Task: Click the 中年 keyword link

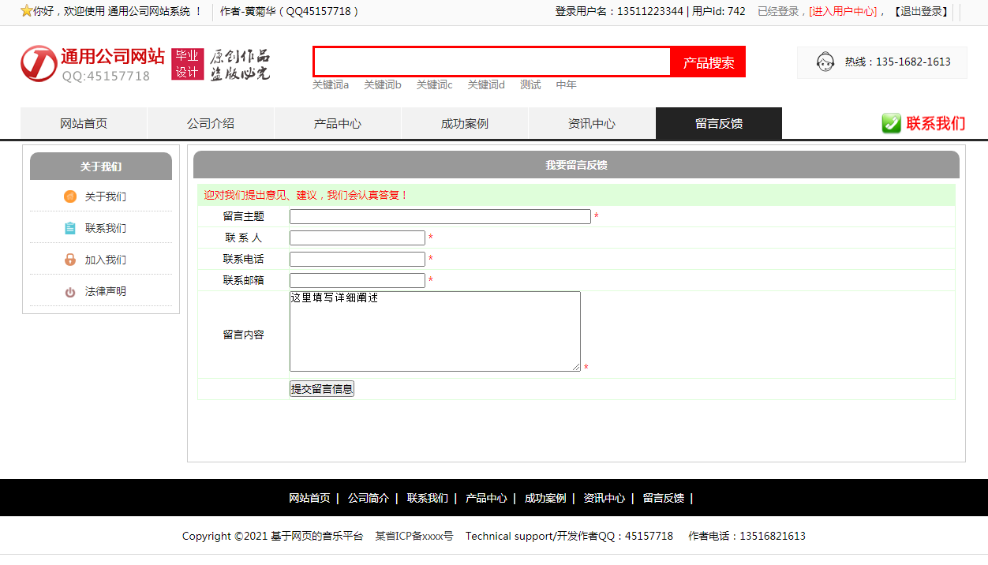Action: pyautogui.click(x=566, y=84)
